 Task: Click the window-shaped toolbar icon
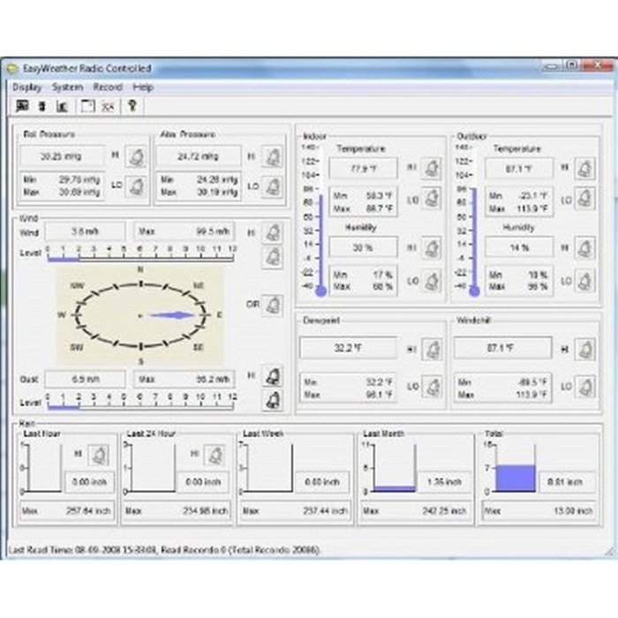click(87, 106)
